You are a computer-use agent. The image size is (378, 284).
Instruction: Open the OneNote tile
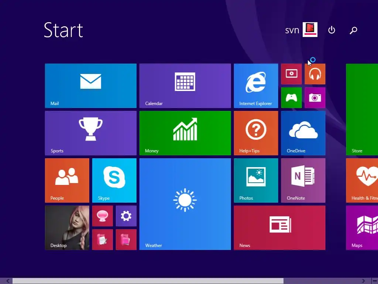[x=303, y=180]
